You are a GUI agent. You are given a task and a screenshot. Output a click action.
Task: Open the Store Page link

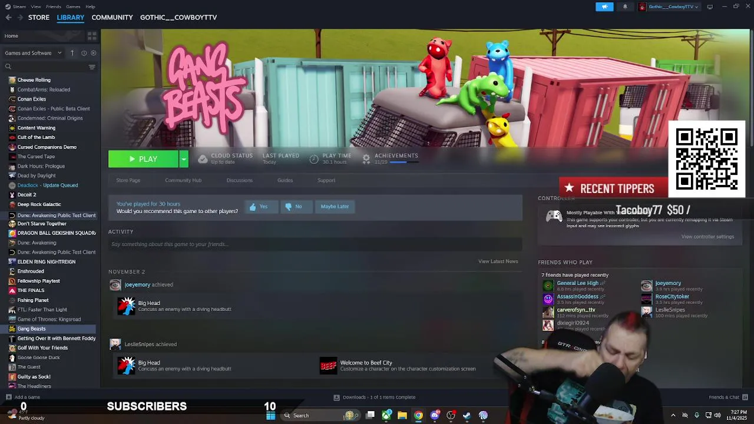point(128,180)
